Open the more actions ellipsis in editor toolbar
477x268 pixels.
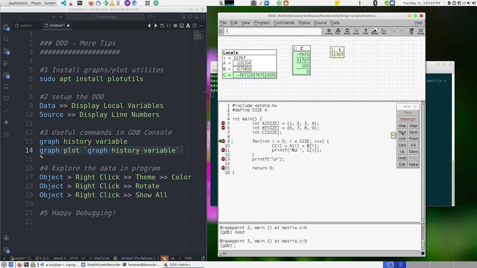[x=201, y=25]
